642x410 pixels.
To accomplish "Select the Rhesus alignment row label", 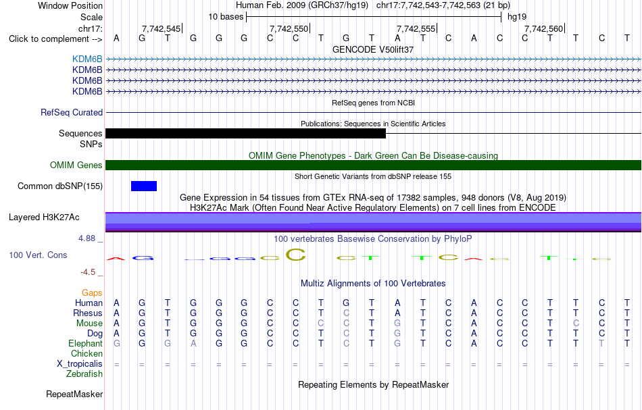I will tap(88, 313).
